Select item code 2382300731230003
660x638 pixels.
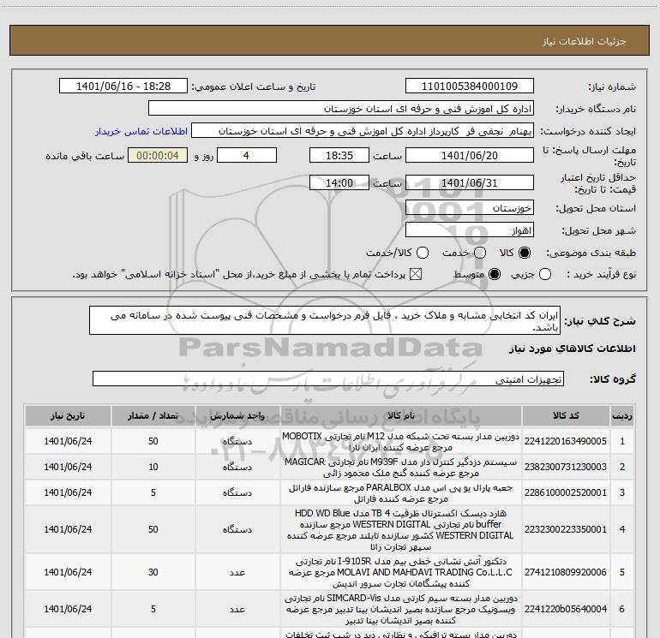coord(566,467)
